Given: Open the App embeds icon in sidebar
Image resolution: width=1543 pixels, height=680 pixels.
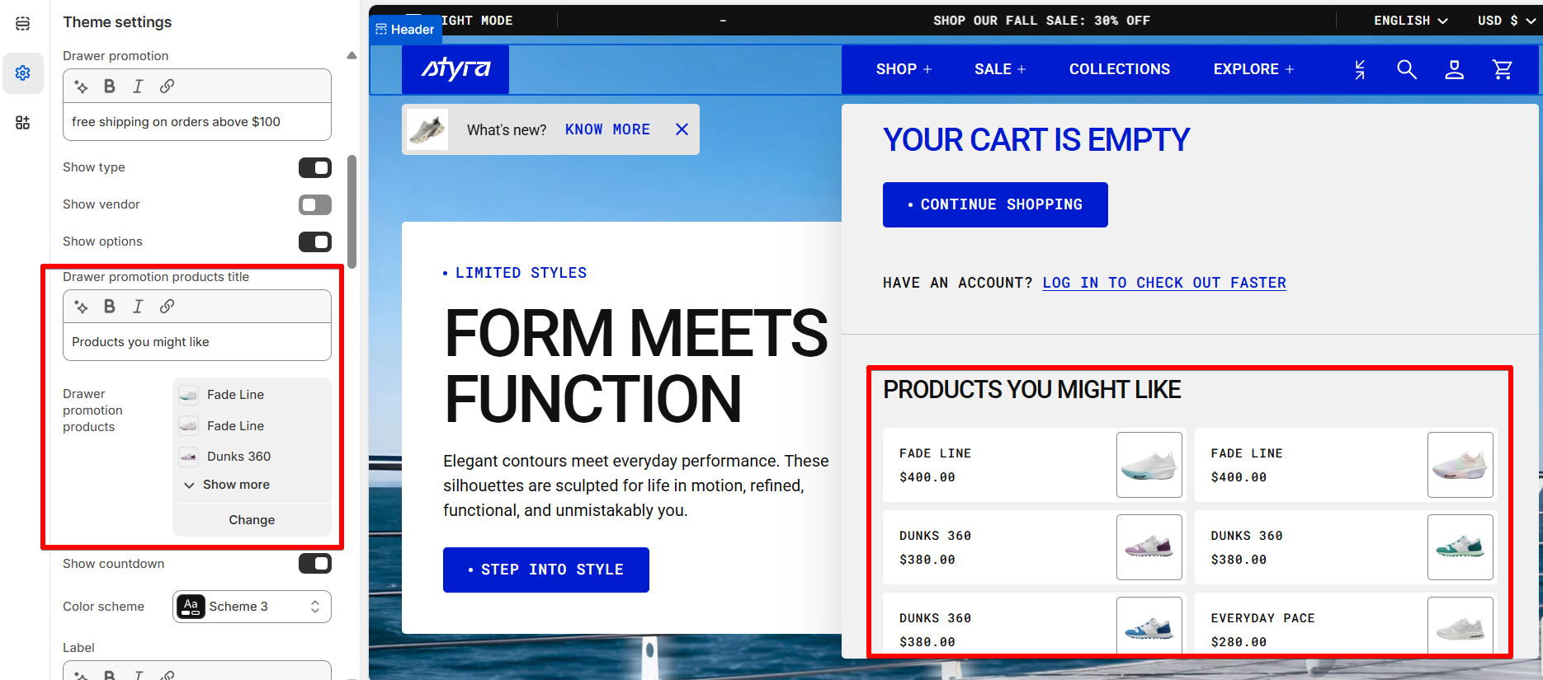Looking at the screenshot, I should pyautogui.click(x=23, y=123).
